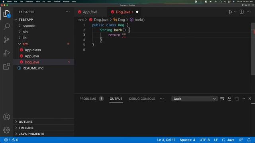Clear the output panel
The height and width of the screenshot is (143, 255).
click(x=222, y=99)
